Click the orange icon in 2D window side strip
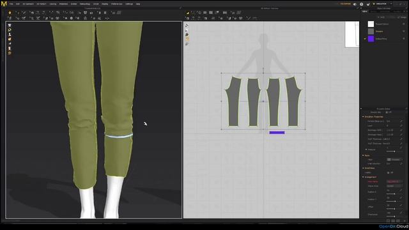Screen dimensions: 409x230 point(187,39)
